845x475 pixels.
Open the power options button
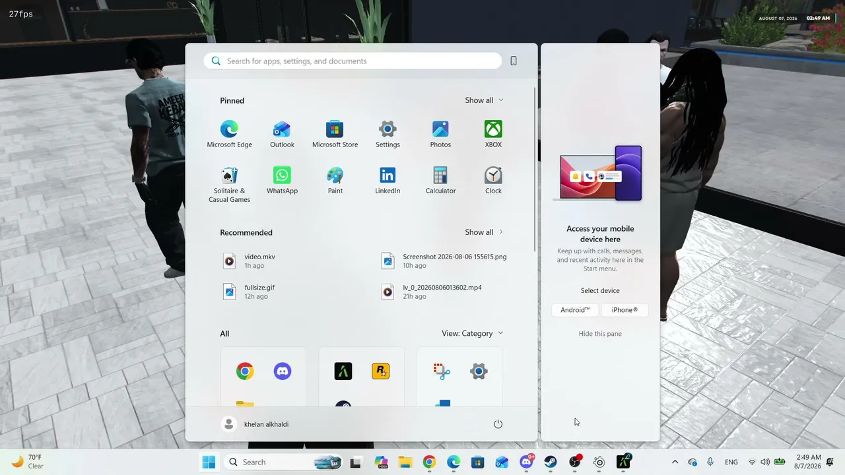click(498, 424)
